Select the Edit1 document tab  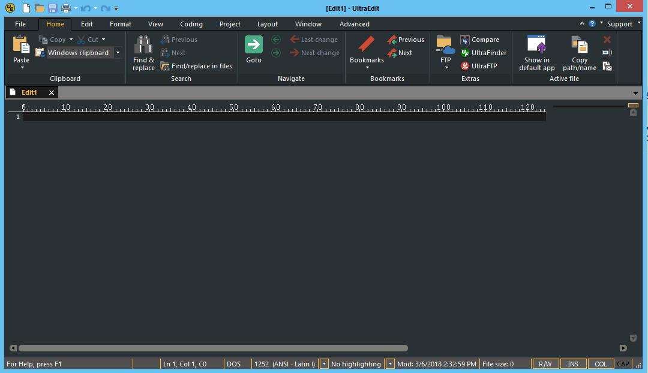[x=29, y=92]
